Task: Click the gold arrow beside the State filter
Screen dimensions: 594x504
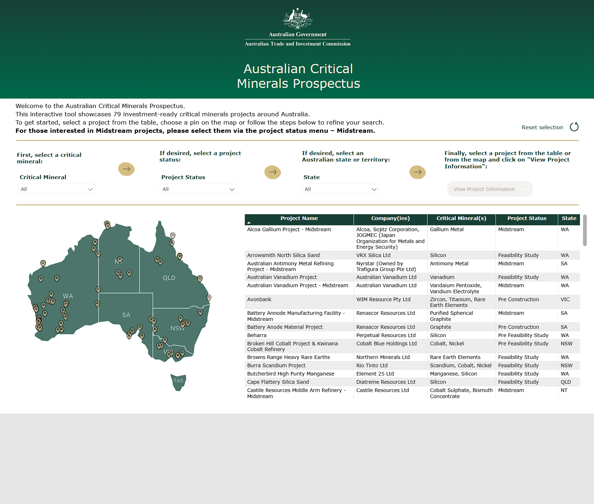Action: [x=417, y=172]
